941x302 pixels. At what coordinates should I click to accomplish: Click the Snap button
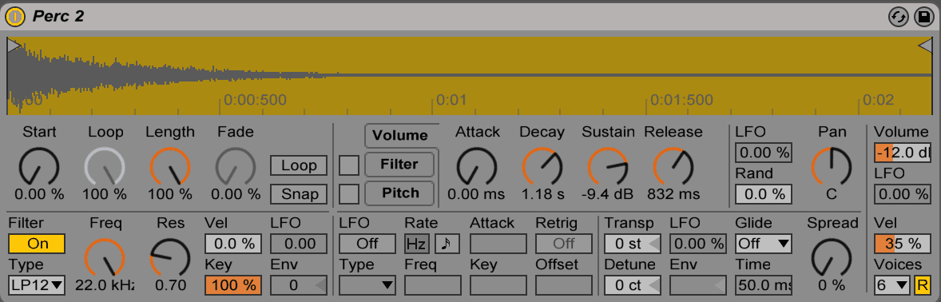299,194
